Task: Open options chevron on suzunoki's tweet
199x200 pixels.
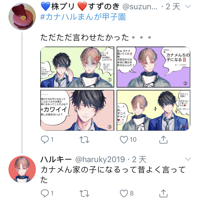Action: click(x=188, y=6)
